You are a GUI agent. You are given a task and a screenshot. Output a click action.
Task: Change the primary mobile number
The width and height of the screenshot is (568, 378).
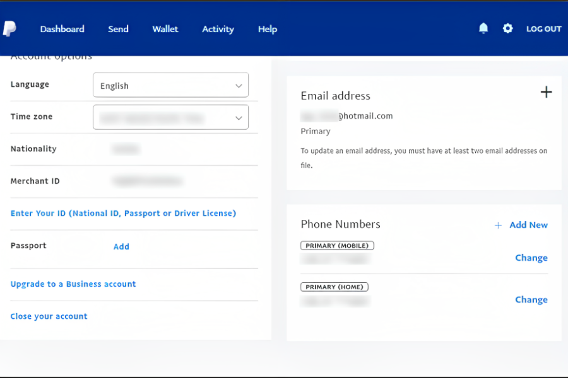click(531, 258)
